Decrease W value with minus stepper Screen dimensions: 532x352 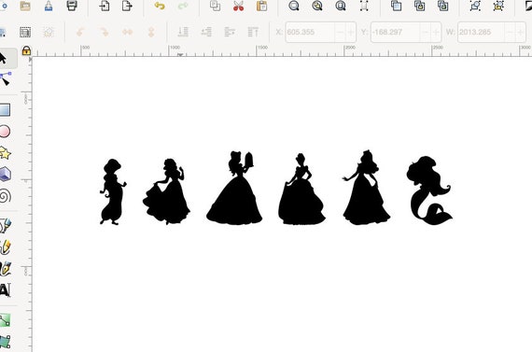(510, 33)
